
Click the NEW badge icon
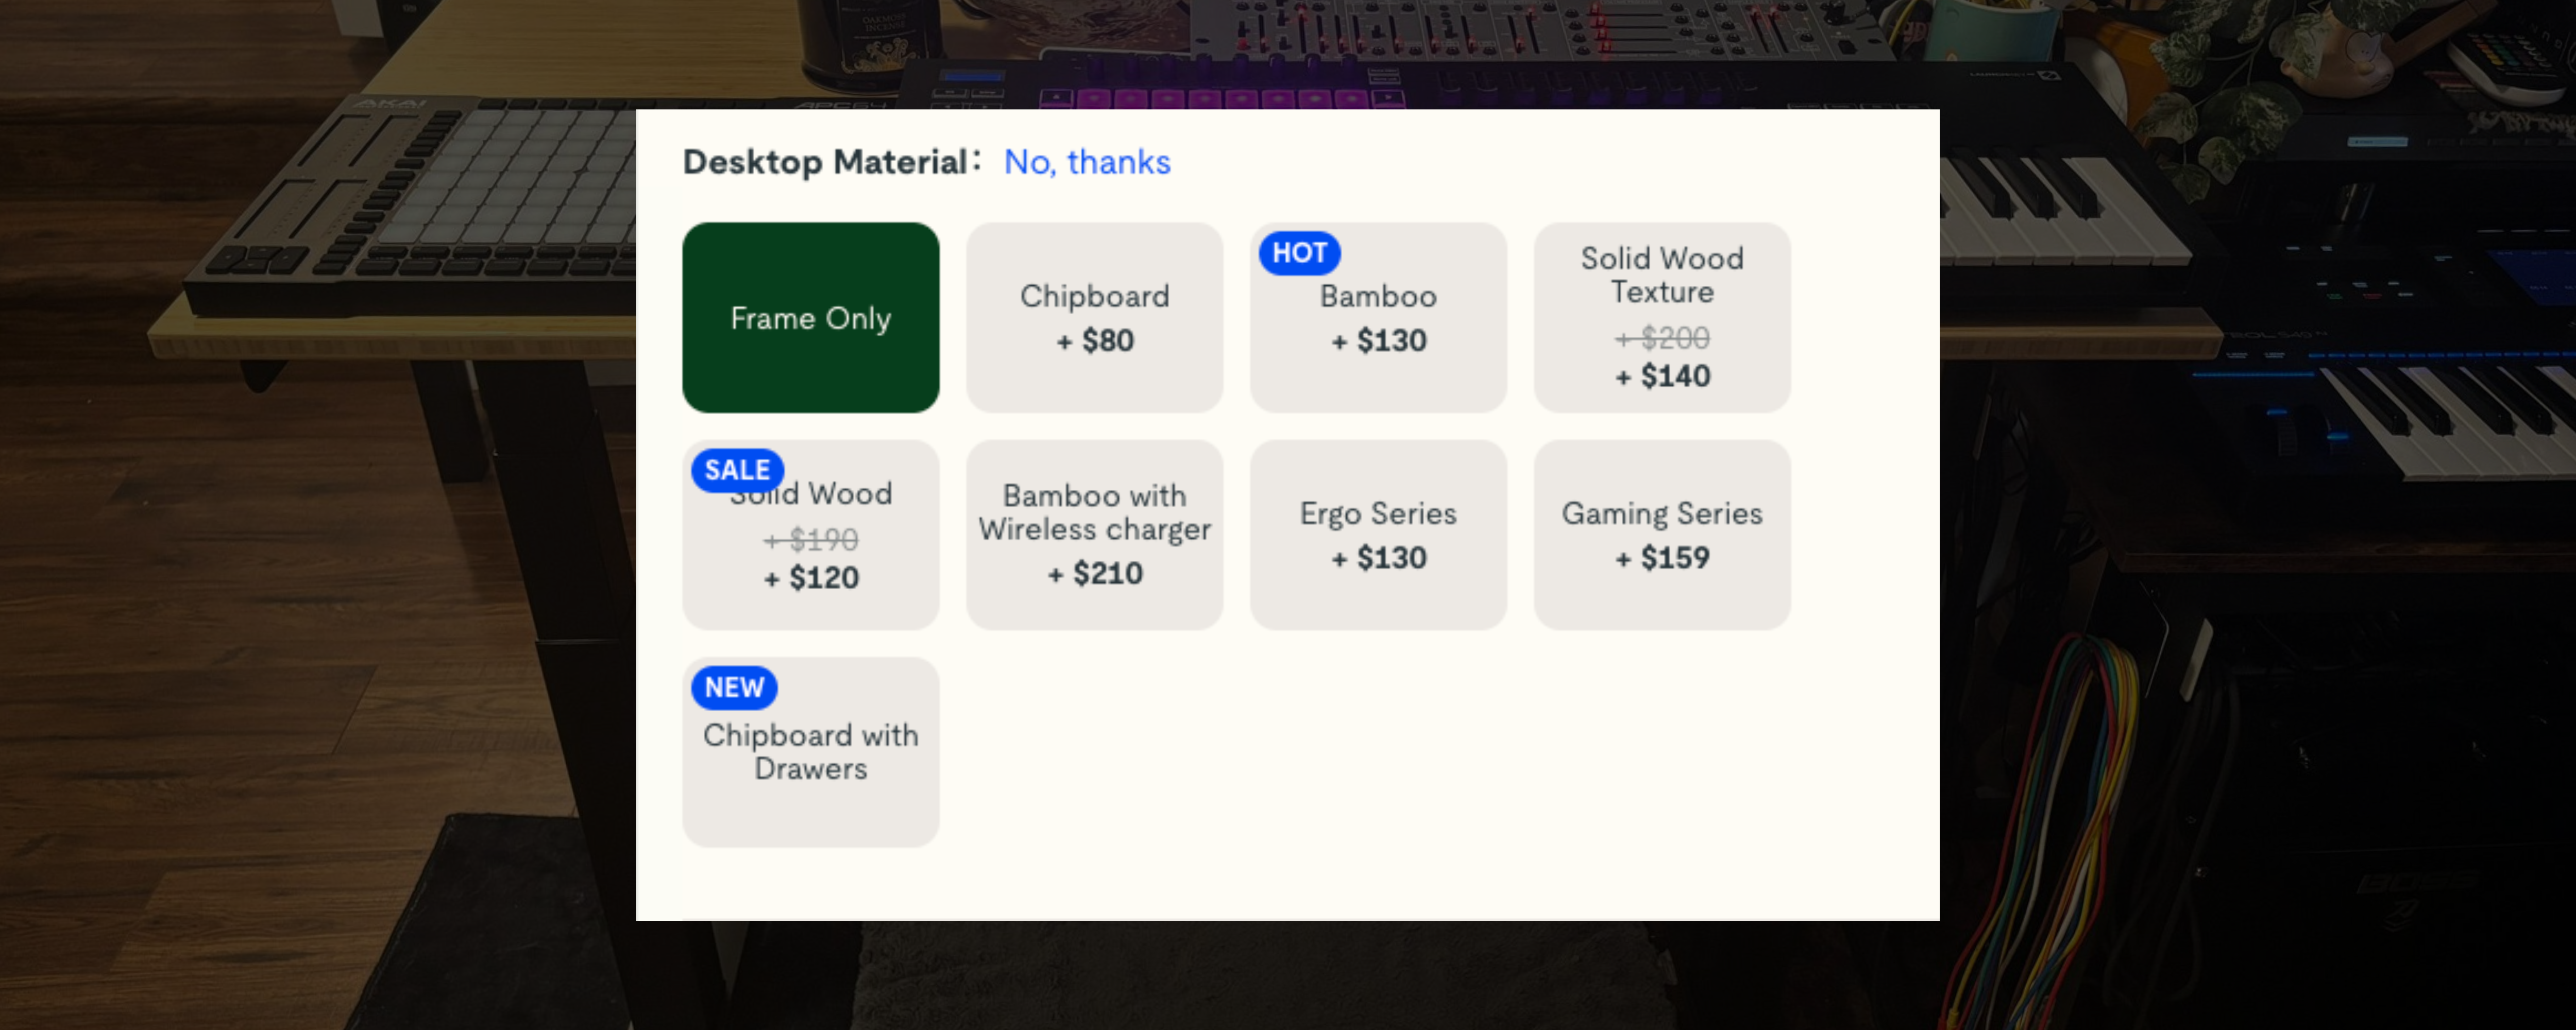(x=734, y=688)
